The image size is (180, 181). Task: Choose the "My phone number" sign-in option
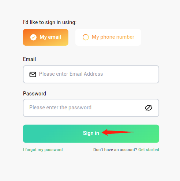coord(108,37)
